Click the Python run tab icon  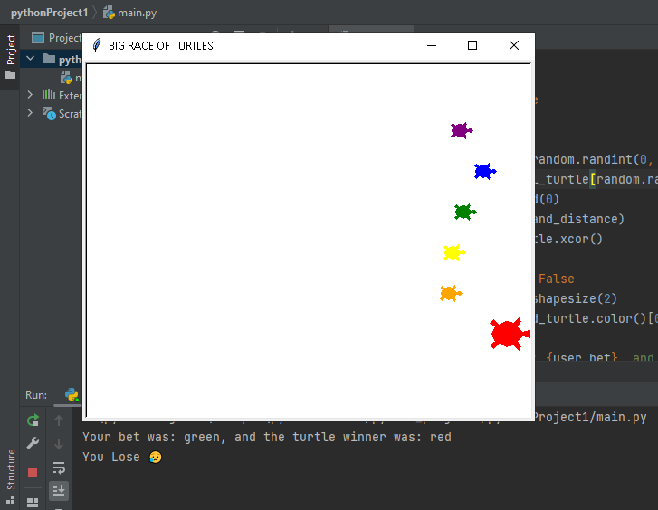72,394
